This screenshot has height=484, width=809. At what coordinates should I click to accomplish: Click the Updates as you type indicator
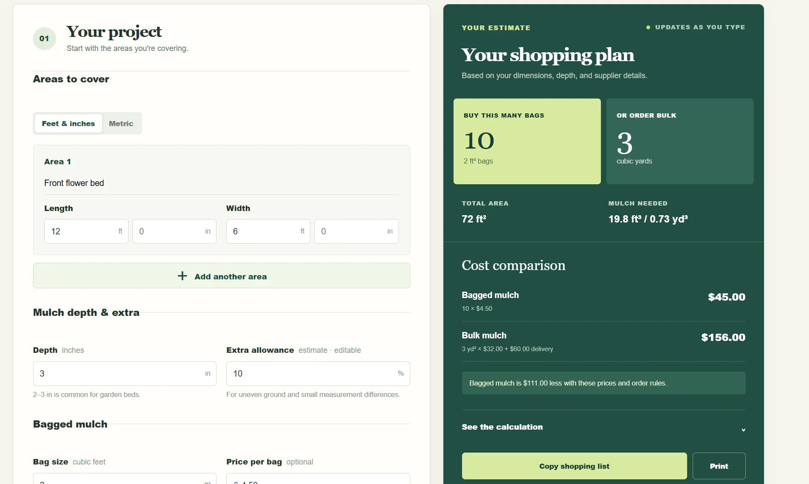[696, 27]
